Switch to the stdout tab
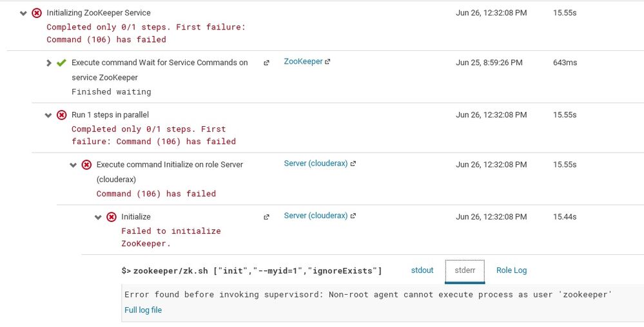This screenshot has height=327, width=644. click(422, 270)
